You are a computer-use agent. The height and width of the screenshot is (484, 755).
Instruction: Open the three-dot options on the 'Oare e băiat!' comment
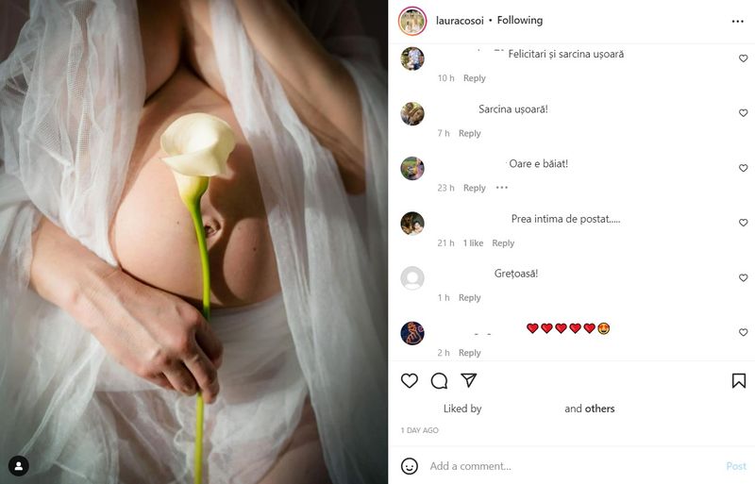502,188
